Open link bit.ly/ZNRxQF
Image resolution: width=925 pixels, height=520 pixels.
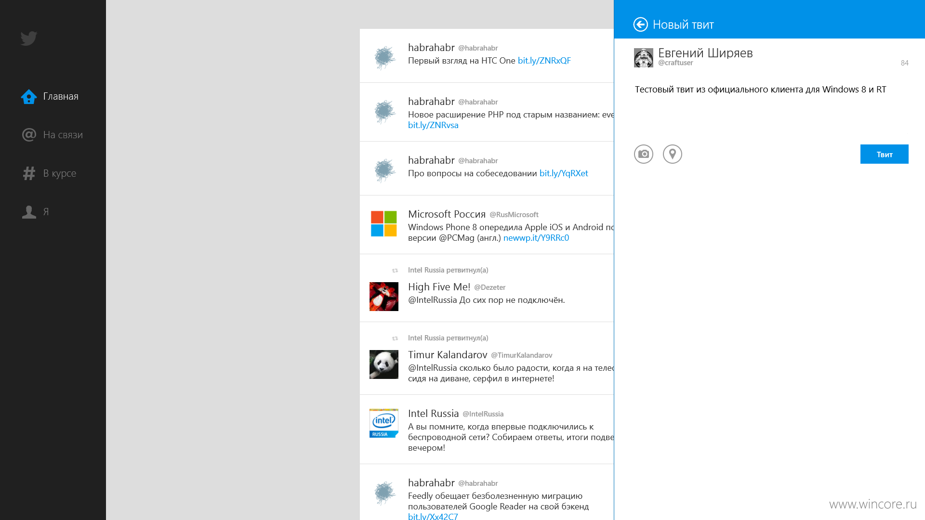pos(544,61)
